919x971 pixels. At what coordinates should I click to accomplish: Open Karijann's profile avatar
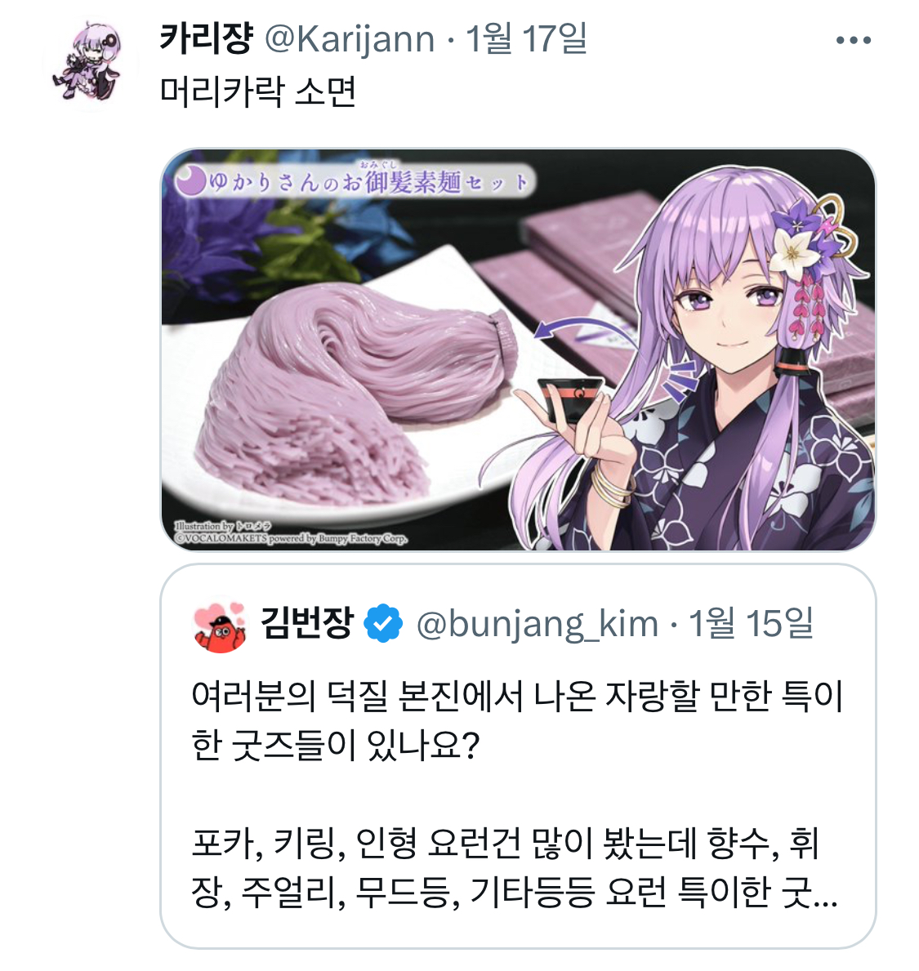point(91,61)
